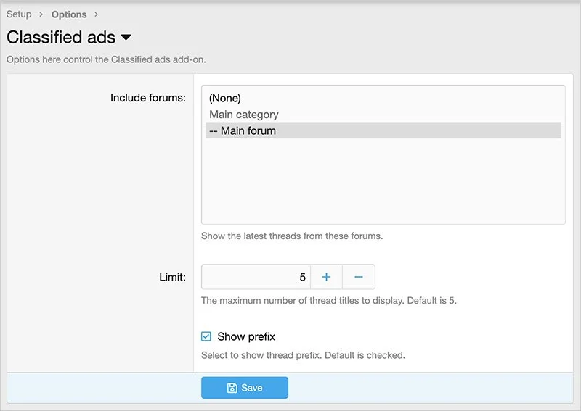
Task: Toggle the Show prefix checkbox
Action: [x=206, y=336]
